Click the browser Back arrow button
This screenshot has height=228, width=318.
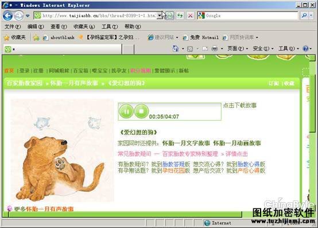click(x=8, y=16)
